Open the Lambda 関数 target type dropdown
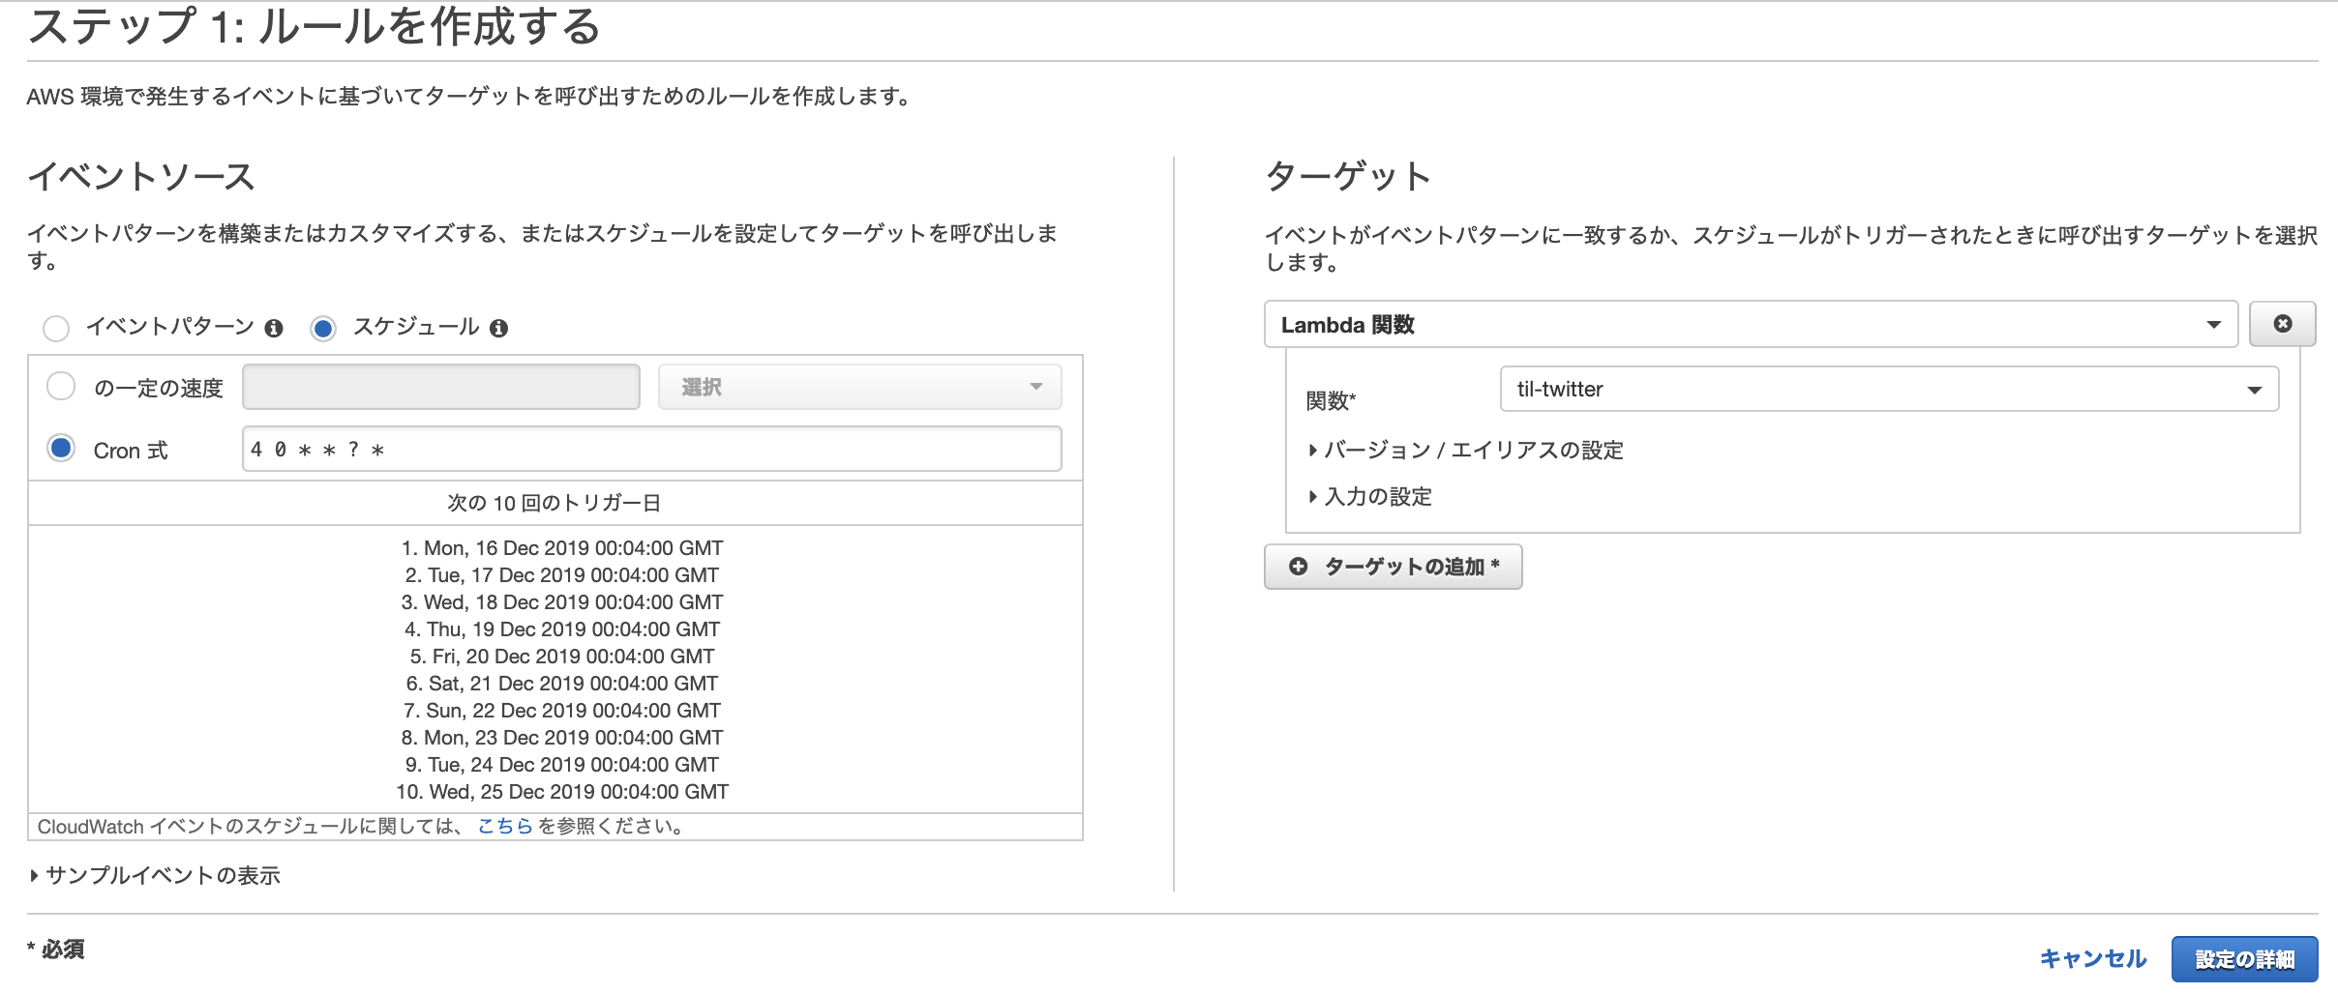The image size is (2338, 994). click(x=1751, y=324)
